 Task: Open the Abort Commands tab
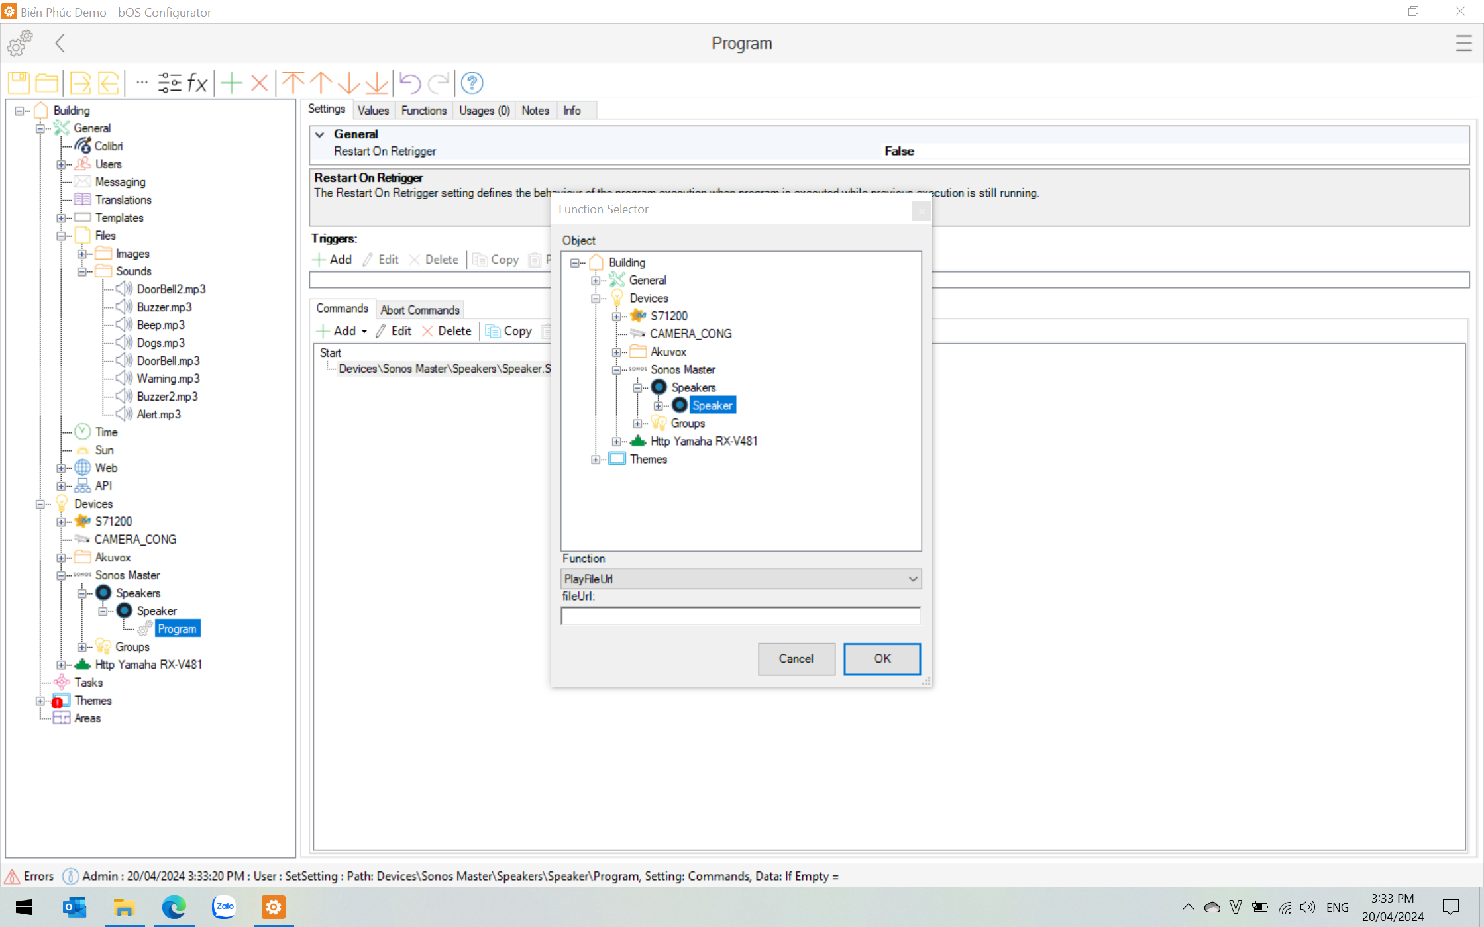pyautogui.click(x=419, y=310)
